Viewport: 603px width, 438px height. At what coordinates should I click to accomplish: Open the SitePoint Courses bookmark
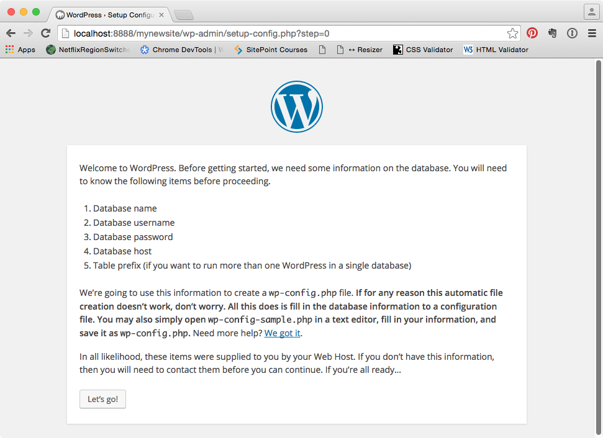(271, 50)
